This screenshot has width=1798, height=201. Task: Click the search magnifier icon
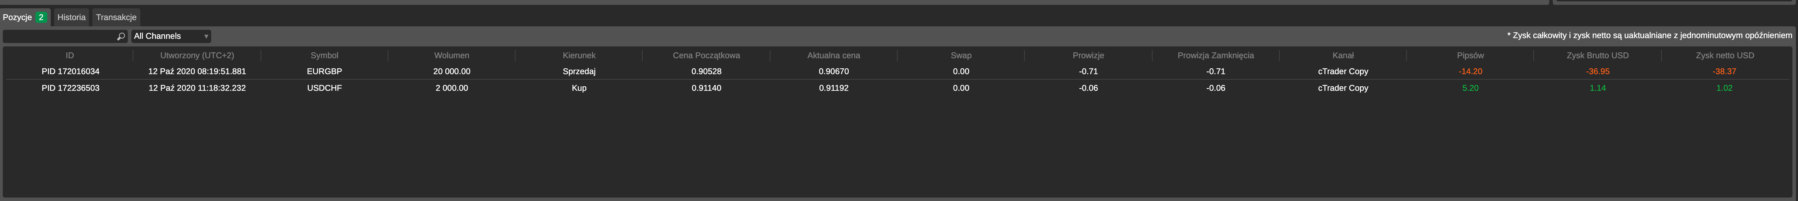point(121,36)
